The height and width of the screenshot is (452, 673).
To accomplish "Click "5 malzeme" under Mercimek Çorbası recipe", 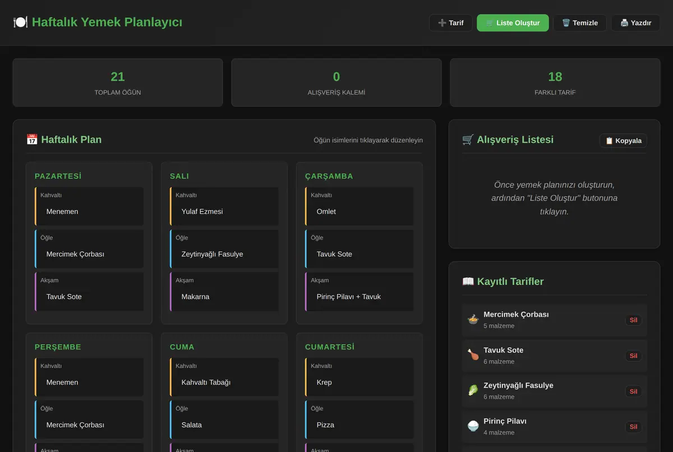I will point(499,326).
